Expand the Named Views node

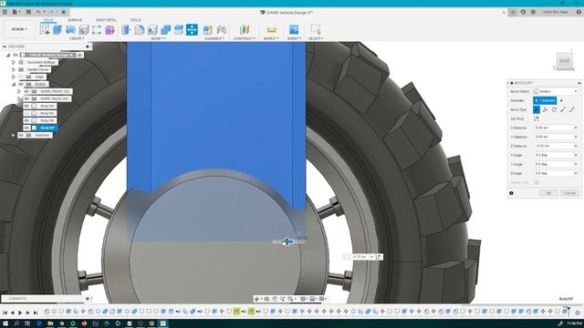pos(14,69)
